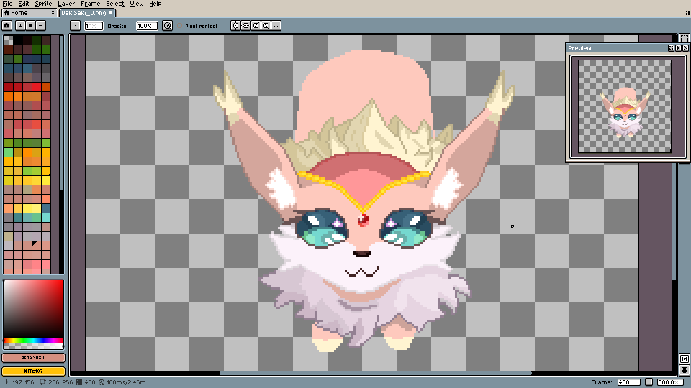The width and height of the screenshot is (691, 388).
Task: Select the rectangular marquee tool
Action: 685,38
